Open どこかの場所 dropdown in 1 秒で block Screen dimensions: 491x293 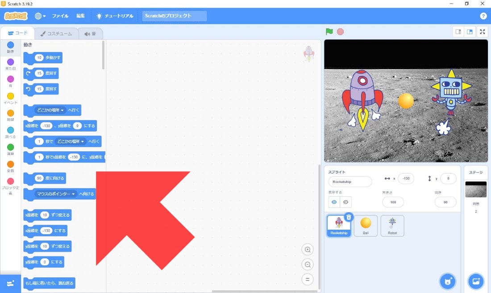[71, 141]
